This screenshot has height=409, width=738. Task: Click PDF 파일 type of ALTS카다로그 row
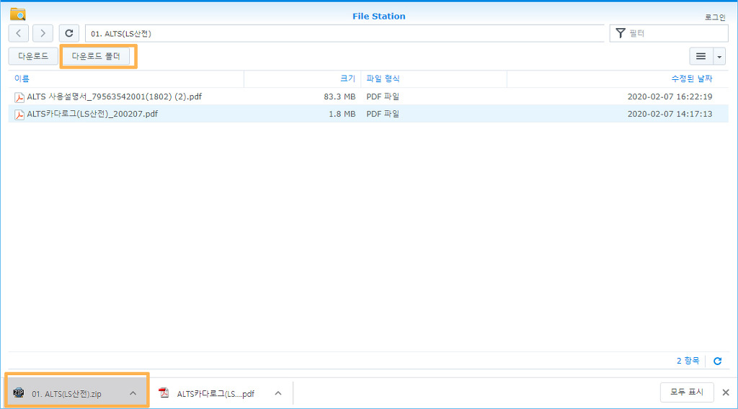pos(383,114)
